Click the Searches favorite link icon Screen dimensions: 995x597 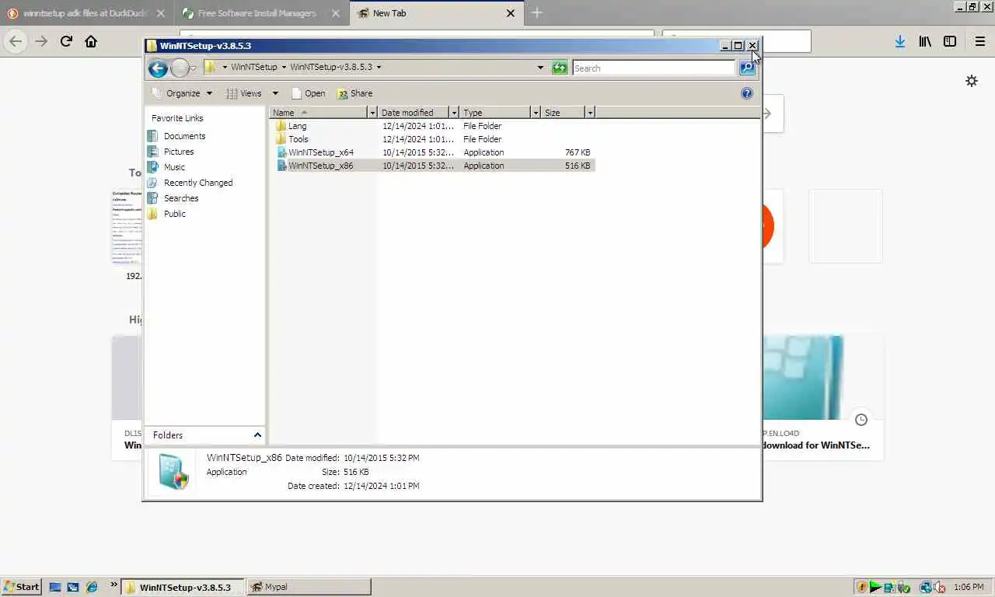pos(153,198)
